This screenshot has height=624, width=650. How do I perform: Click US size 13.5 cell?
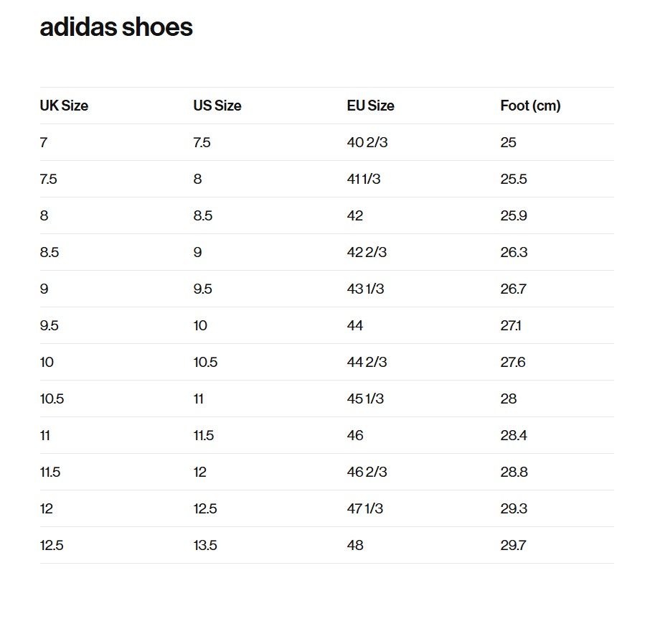[205, 545]
